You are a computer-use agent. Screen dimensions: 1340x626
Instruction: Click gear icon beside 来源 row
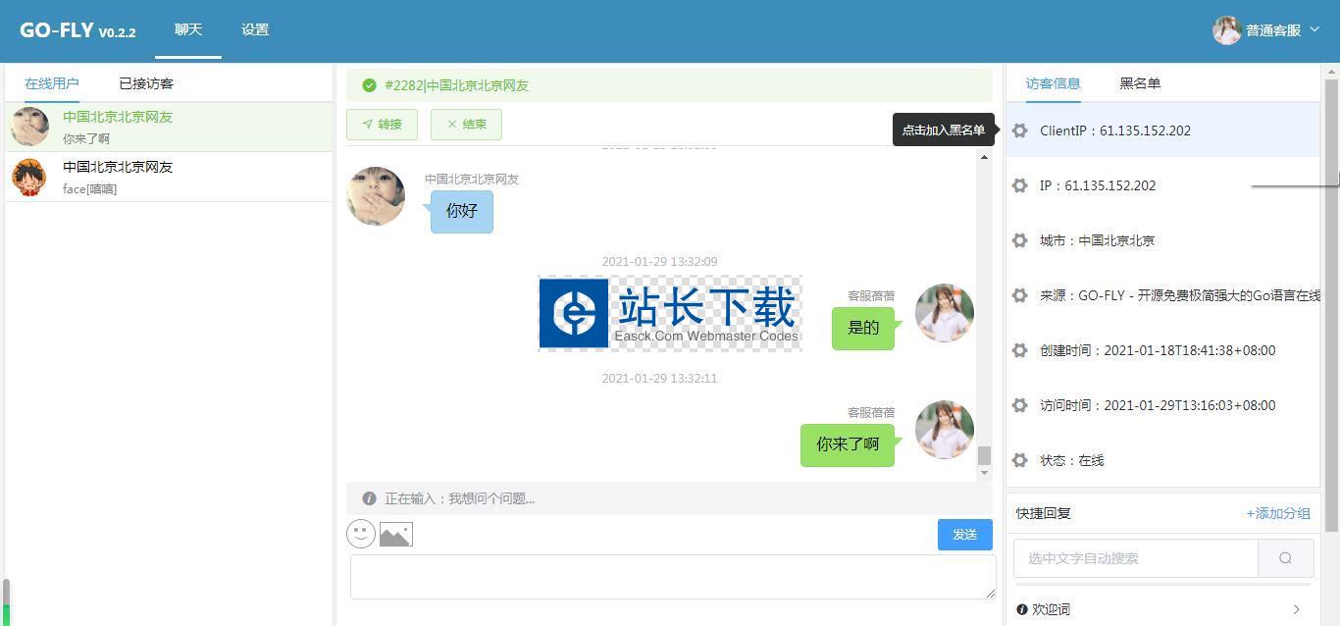[x=1020, y=295]
